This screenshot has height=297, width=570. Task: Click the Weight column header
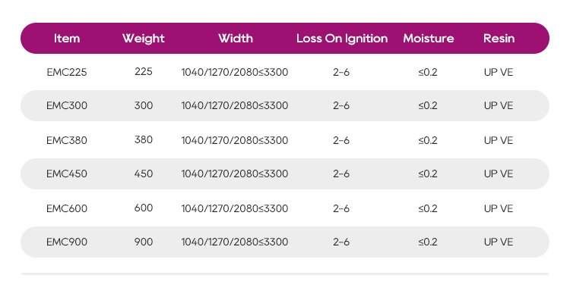click(x=143, y=39)
